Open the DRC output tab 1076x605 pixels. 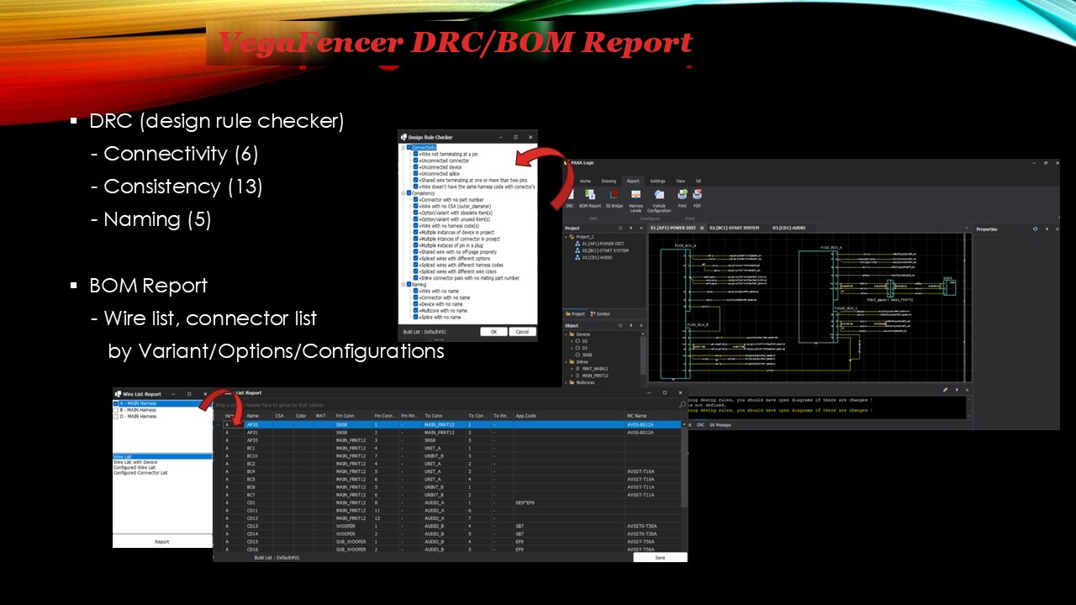pos(700,425)
